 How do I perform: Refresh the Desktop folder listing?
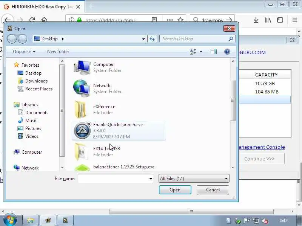pos(152,39)
